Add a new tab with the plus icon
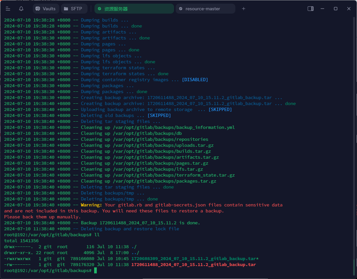This screenshot has height=279, width=357. pyautogui.click(x=244, y=9)
